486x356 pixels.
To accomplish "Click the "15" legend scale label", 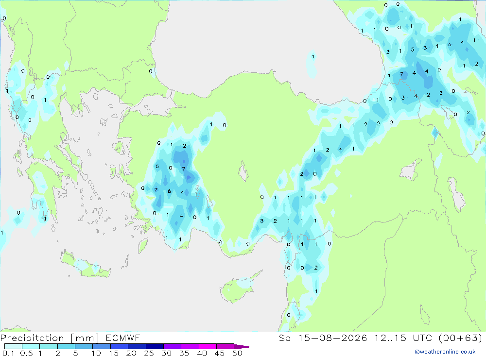I will pyautogui.click(x=114, y=353).
